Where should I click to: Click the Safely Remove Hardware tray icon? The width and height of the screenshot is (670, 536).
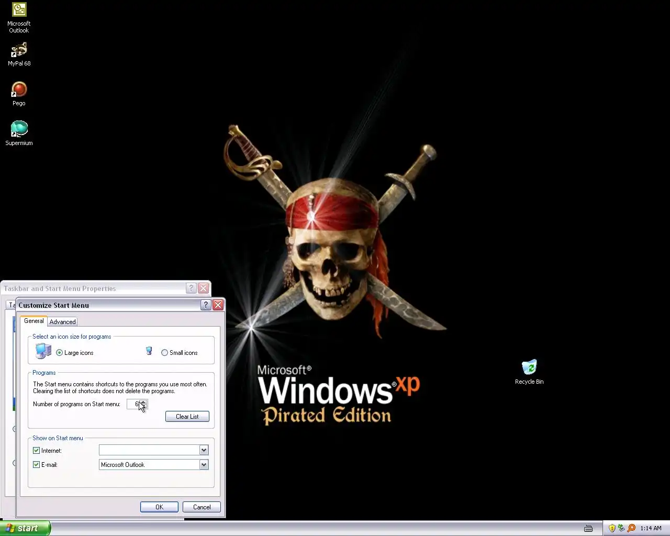point(621,528)
